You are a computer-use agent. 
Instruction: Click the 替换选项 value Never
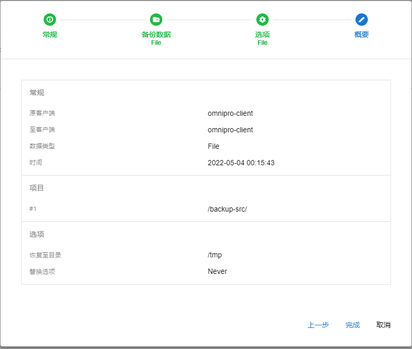[x=217, y=271]
